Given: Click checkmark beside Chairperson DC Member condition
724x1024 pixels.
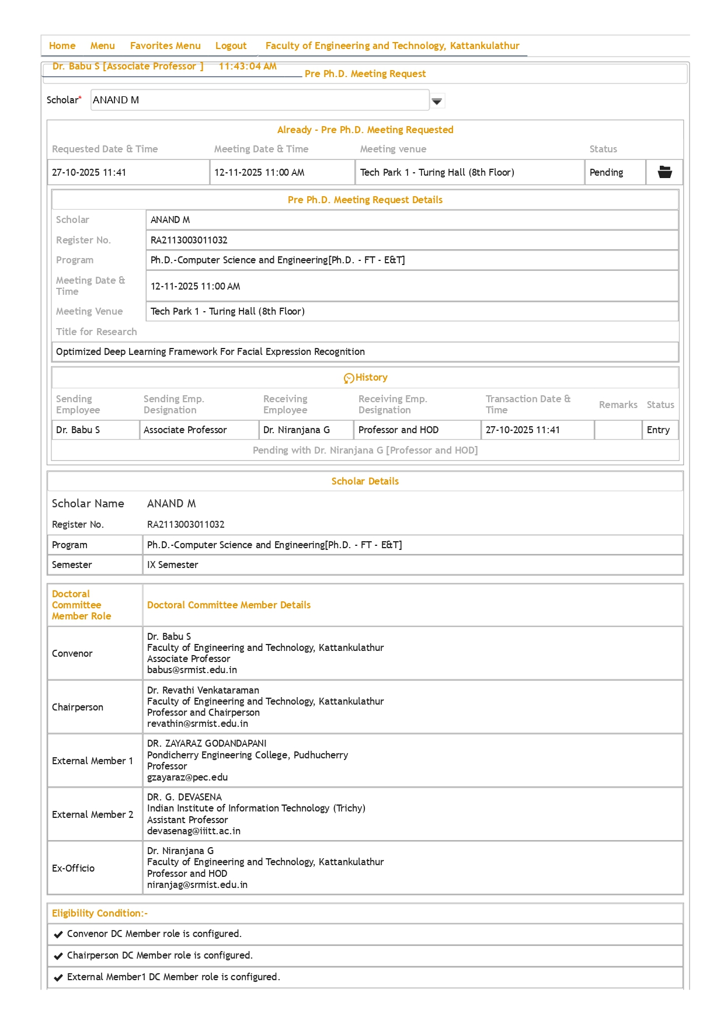Looking at the screenshot, I should (x=58, y=956).
